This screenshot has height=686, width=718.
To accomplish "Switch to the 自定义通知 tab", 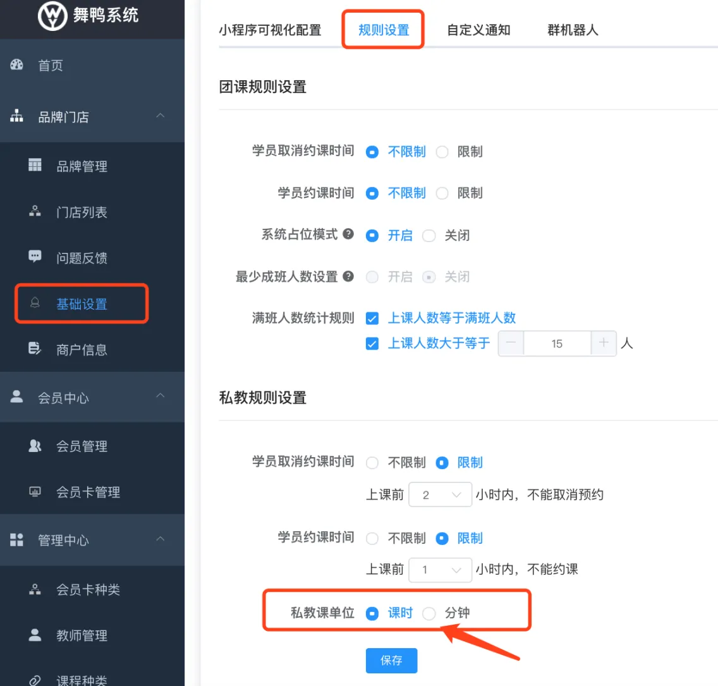I will point(478,30).
